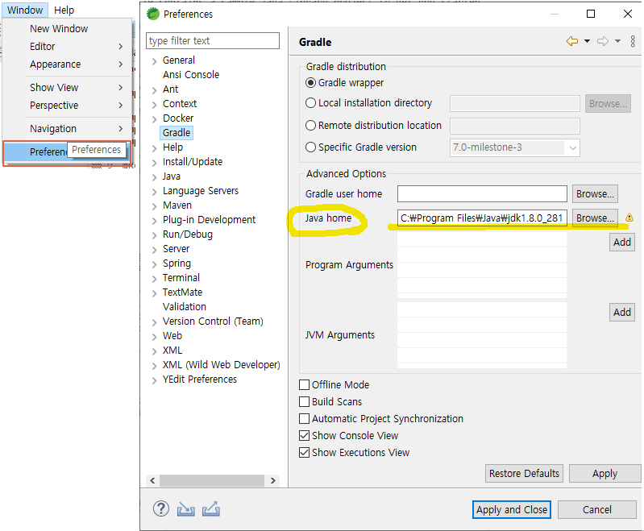Open the Navigation submenu
This screenshot has height=531, width=644.
[68, 129]
